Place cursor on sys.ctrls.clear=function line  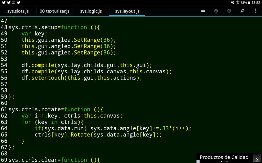54,160
